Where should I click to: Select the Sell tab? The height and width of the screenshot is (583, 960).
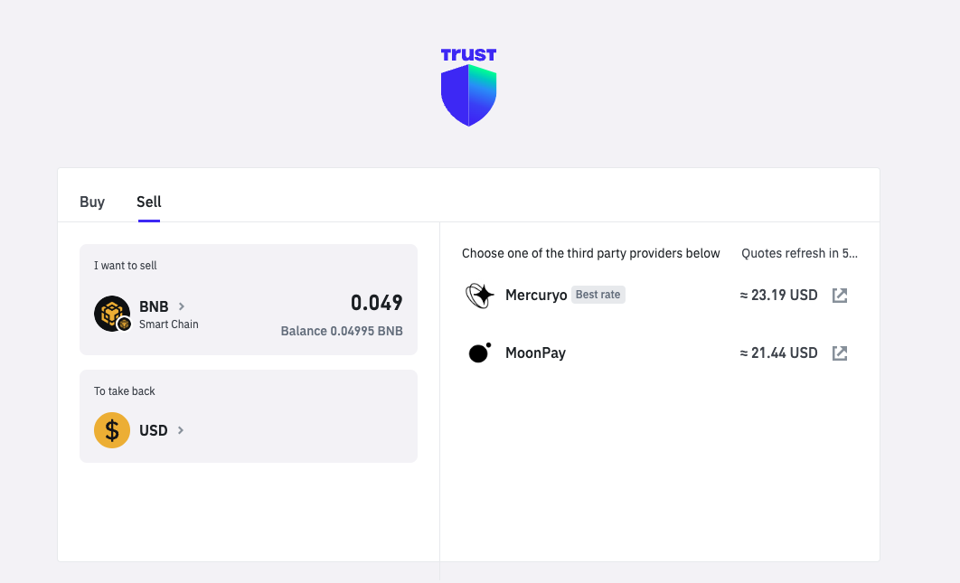(148, 202)
